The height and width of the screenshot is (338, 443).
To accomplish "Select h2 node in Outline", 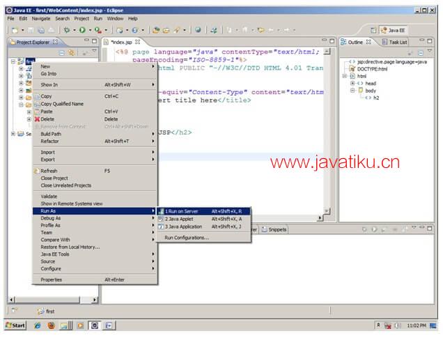I will tap(376, 98).
